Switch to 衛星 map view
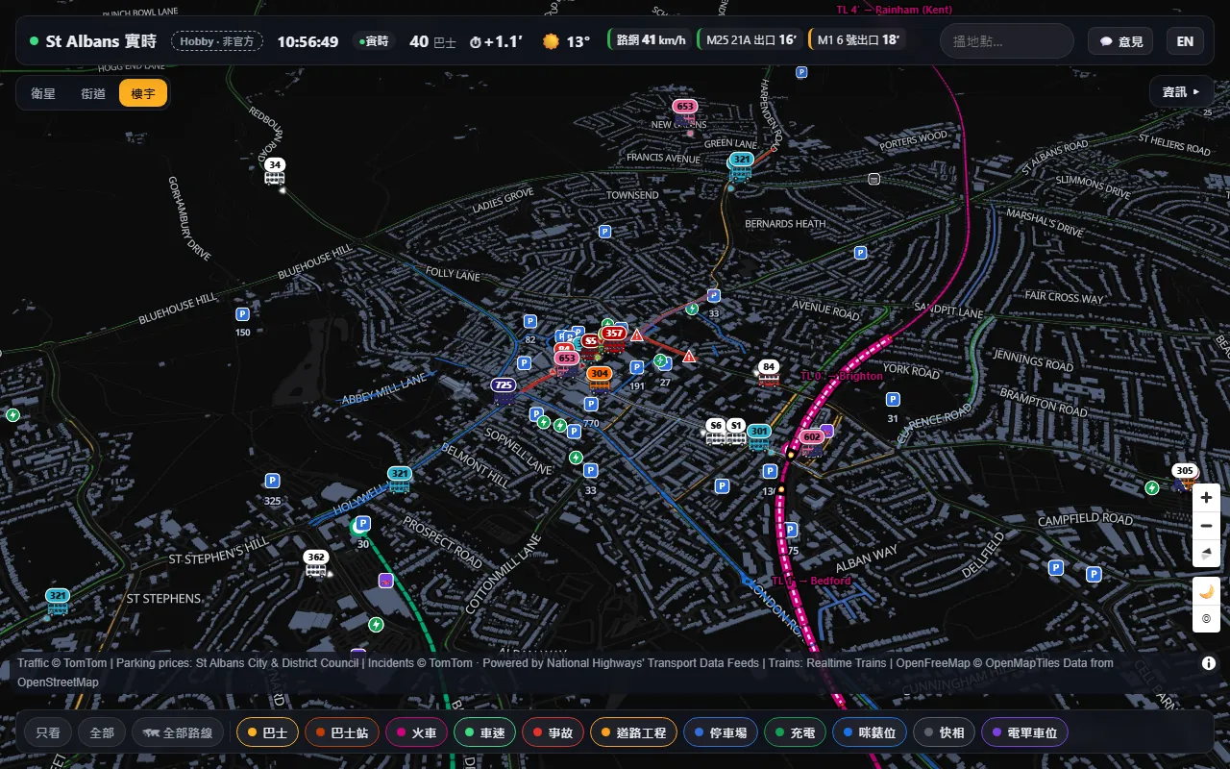This screenshot has width=1230, height=769. coord(43,93)
